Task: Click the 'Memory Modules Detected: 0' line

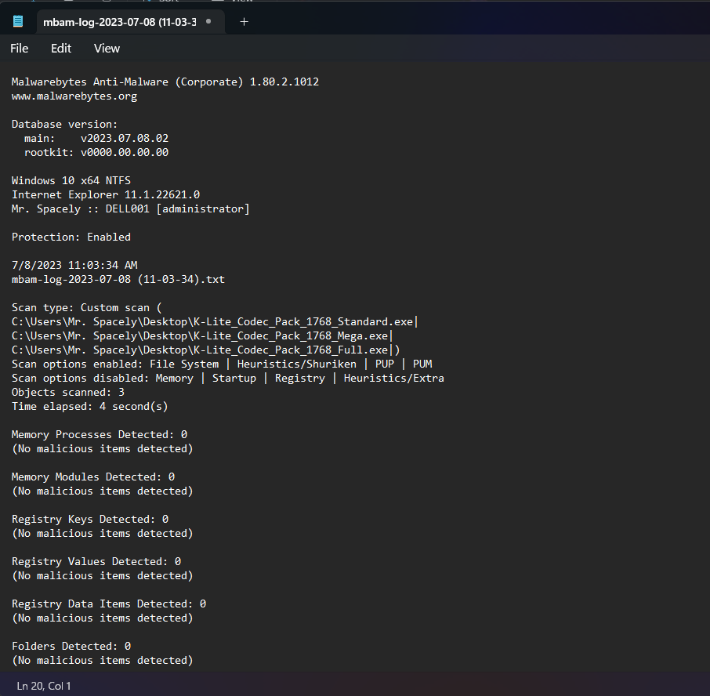Action: pos(93,477)
